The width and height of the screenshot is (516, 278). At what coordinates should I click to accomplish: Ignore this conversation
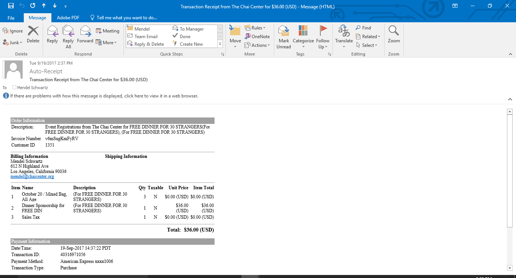tap(13, 31)
